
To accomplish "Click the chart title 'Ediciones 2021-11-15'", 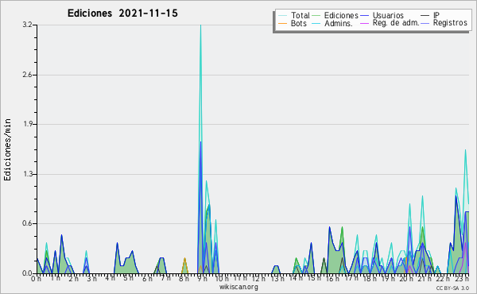I will click(x=122, y=14).
